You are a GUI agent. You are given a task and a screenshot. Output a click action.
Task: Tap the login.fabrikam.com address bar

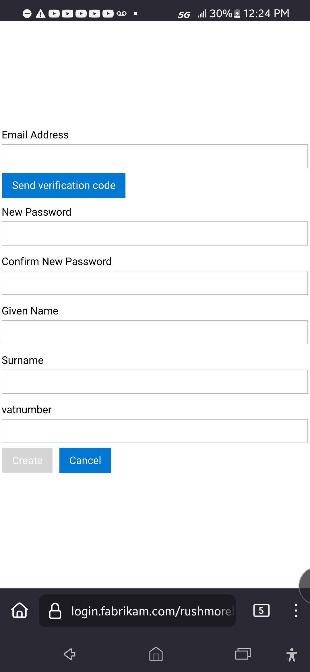click(152, 611)
